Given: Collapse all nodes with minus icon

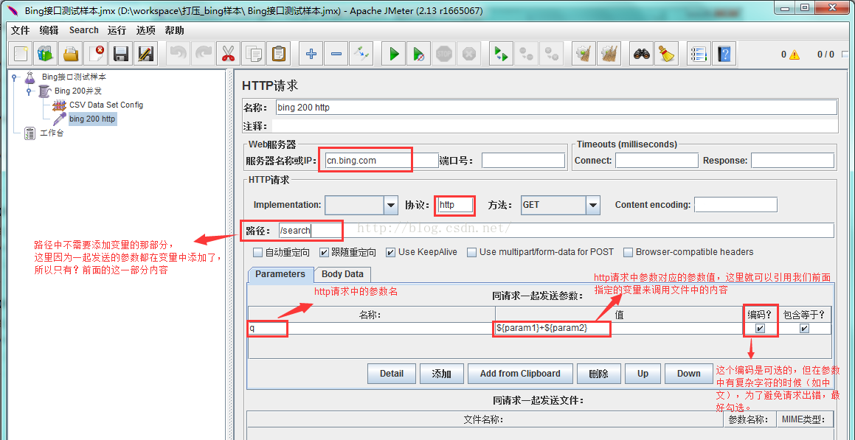Looking at the screenshot, I should (x=336, y=53).
